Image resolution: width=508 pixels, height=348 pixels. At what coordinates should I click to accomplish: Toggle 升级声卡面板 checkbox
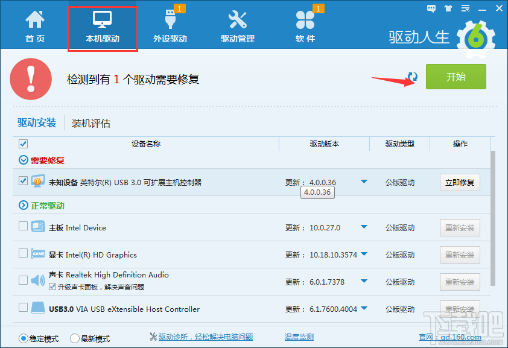point(52,286)
